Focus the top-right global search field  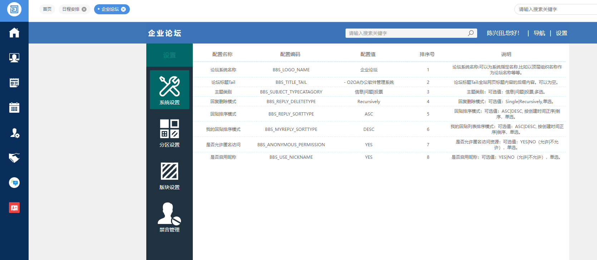[x=556, y=9]
